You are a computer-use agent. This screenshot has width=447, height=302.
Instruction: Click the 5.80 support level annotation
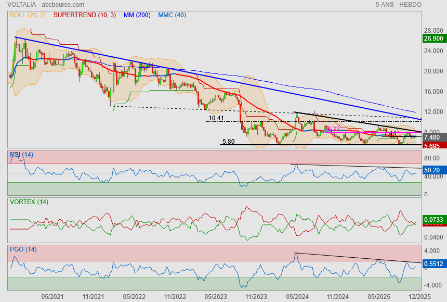coord(228,142)
